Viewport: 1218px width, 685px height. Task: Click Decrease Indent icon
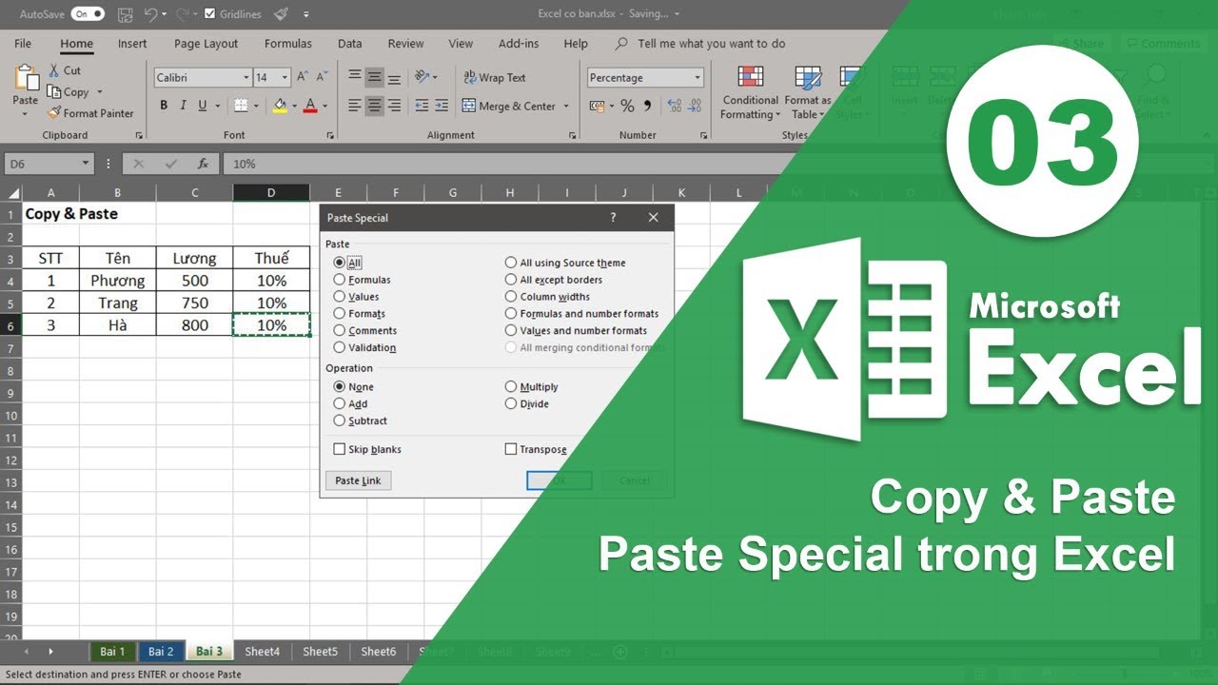coord(420,106)
